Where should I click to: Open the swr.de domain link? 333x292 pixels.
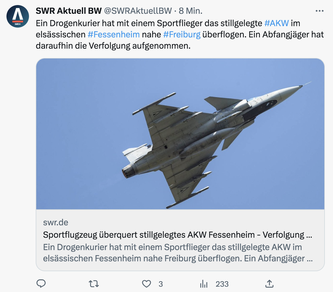pyautogui.click(x=56, y=222)
